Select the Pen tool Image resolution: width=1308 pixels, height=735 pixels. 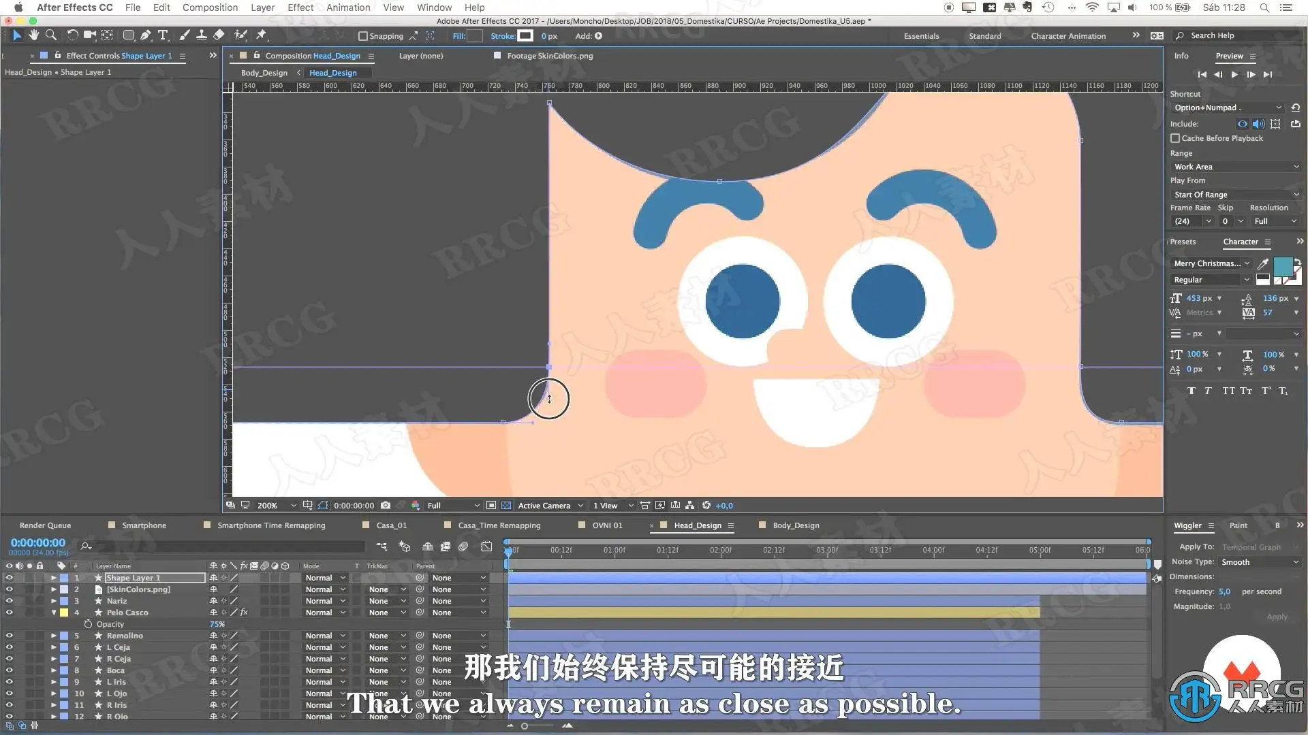pos(145,35)
